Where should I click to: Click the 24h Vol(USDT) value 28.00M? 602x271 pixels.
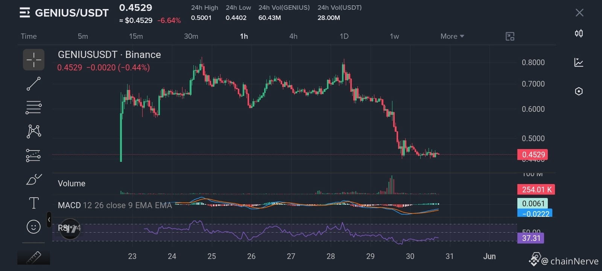click(x=328, y=18)
